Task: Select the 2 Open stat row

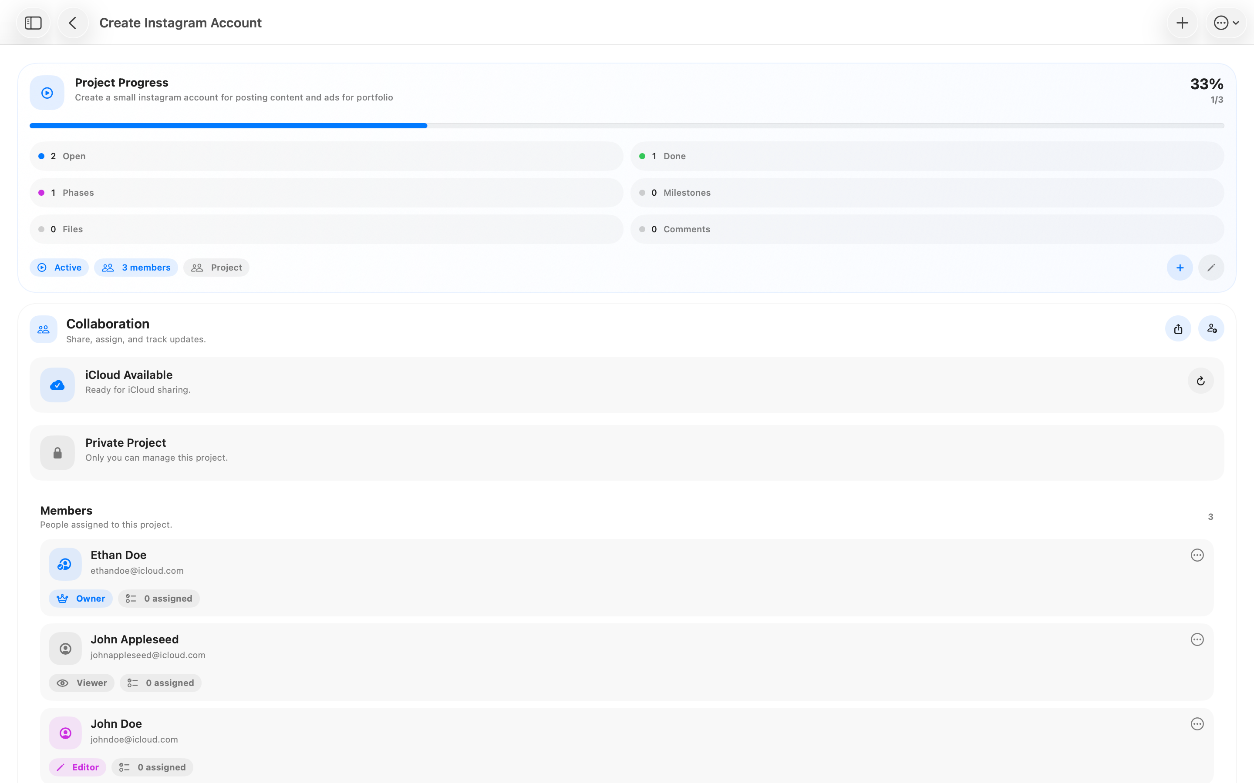Action: pos(327,157)
